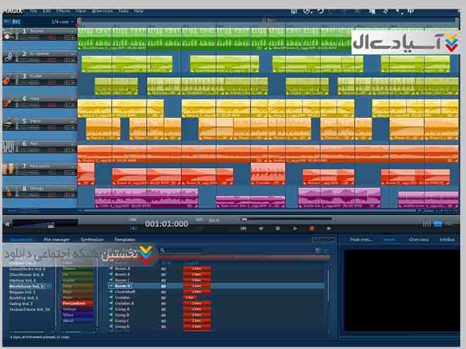The height and width of the screenshot is (349, 466).
Task: Click the save disk icon in toolbar
Action: 294,11
